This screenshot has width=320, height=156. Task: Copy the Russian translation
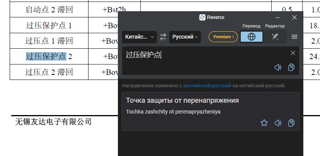pos(291,123)
